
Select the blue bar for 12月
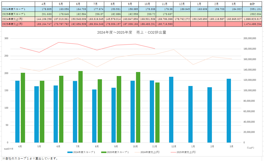[171, 110]
